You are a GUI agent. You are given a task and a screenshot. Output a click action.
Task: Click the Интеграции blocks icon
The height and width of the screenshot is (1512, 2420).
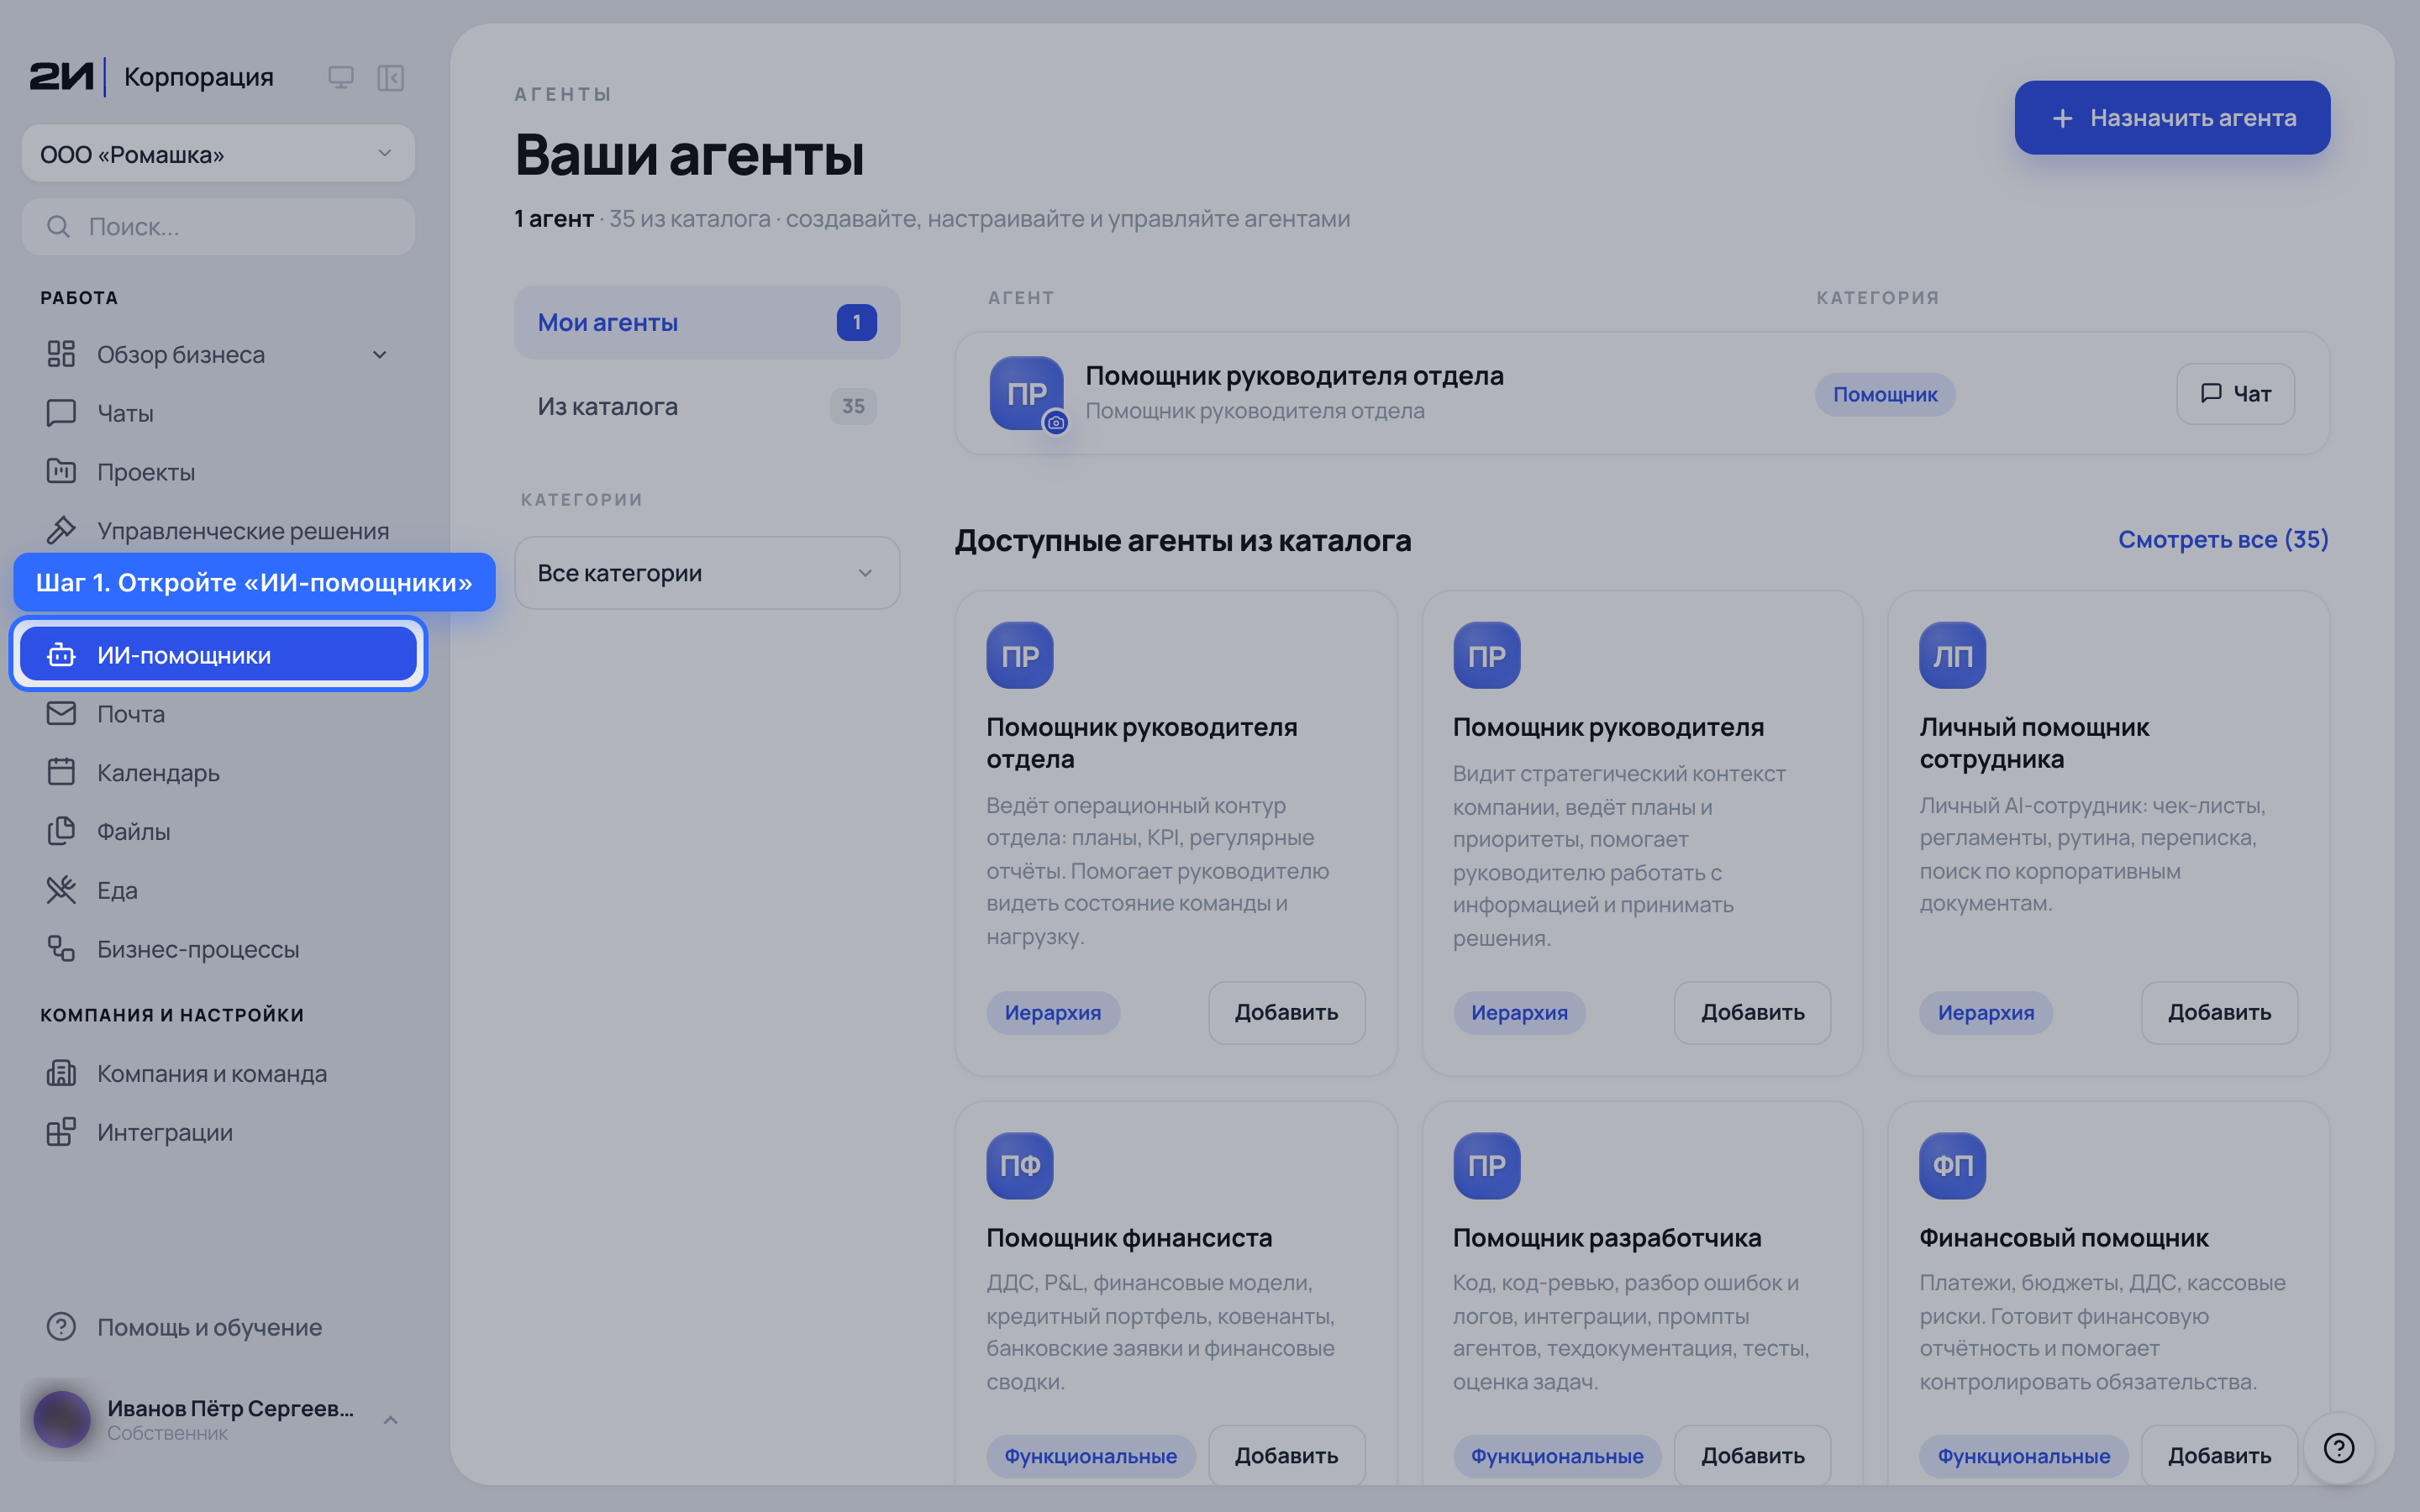pos(61,1132)
